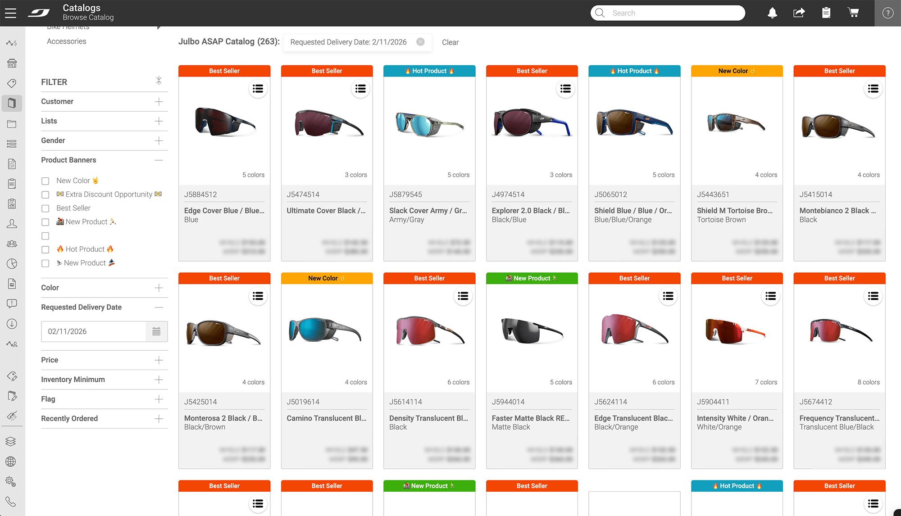The width and height of the screenshot is (901, 516).
Task: Collapse the Product Banners section
Action: point(159,160)
